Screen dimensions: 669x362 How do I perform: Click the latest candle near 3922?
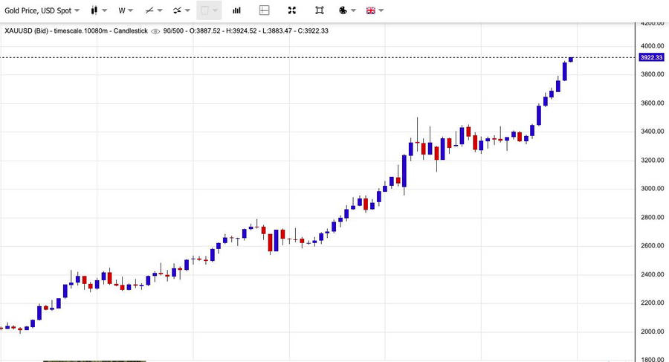tap(571, 59)
